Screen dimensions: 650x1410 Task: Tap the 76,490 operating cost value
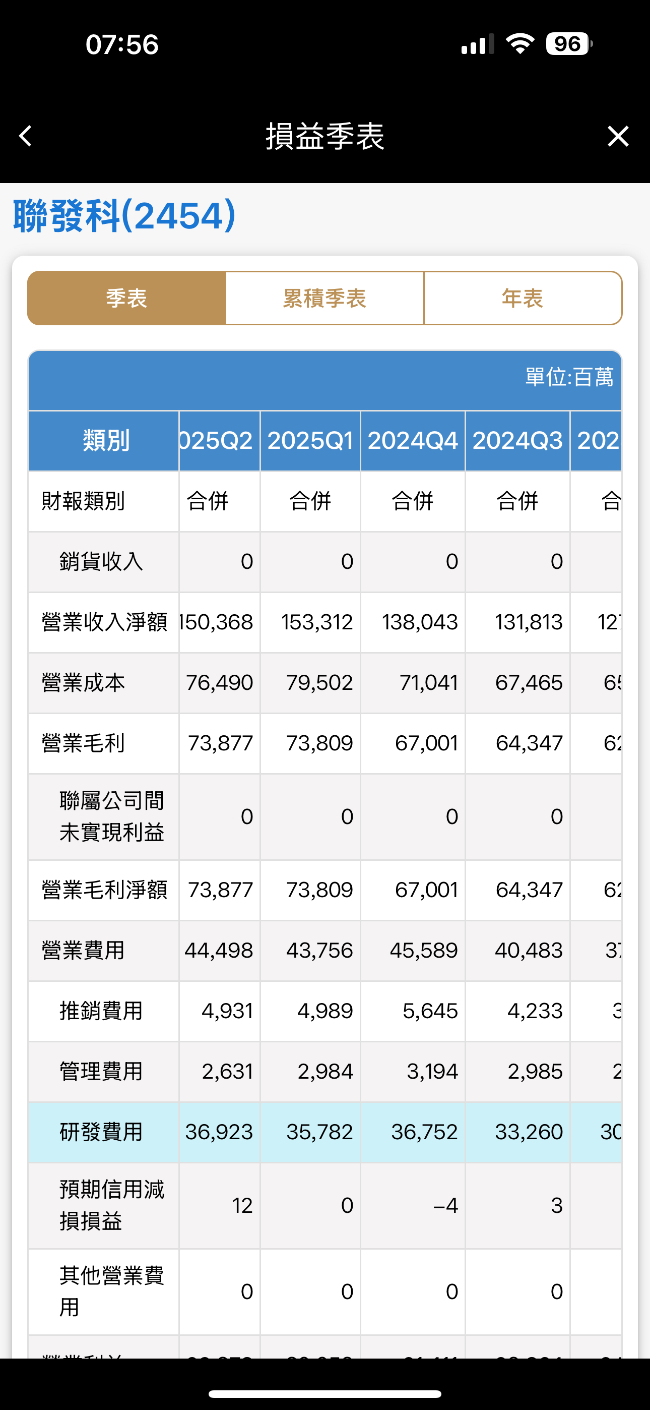(219, 683)
